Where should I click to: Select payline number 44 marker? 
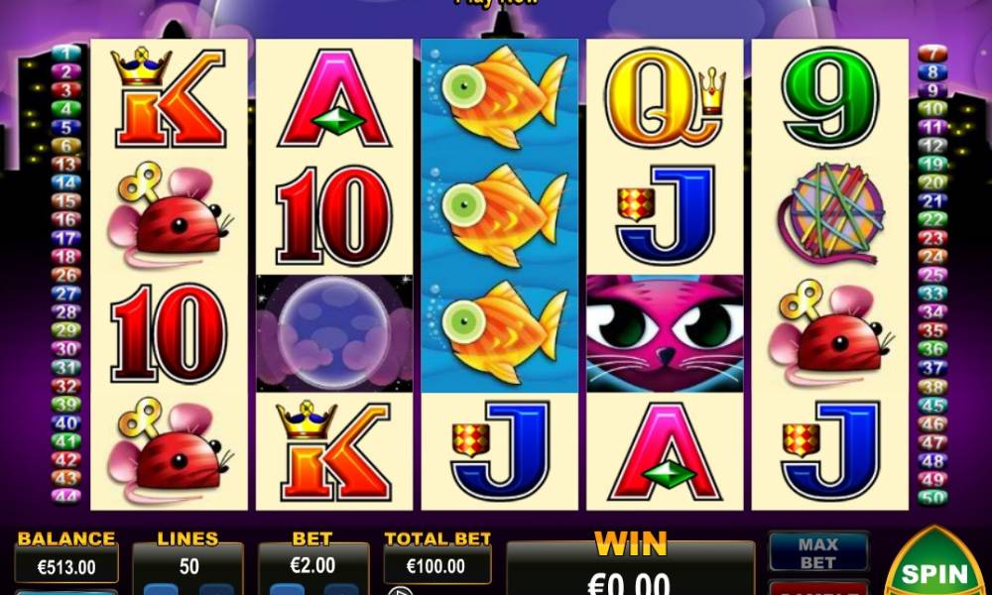65,497
